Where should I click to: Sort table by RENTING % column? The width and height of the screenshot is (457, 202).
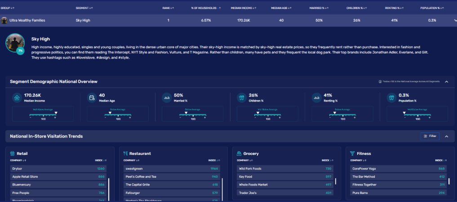(x=395, y=8)
